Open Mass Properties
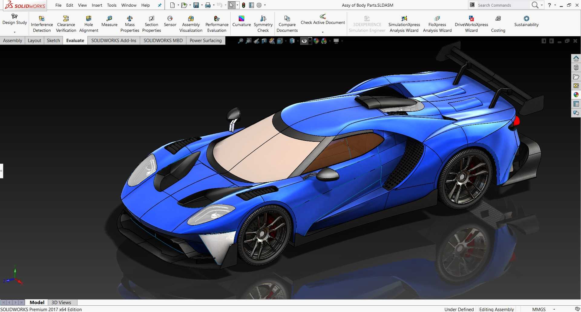 point(130,24)
